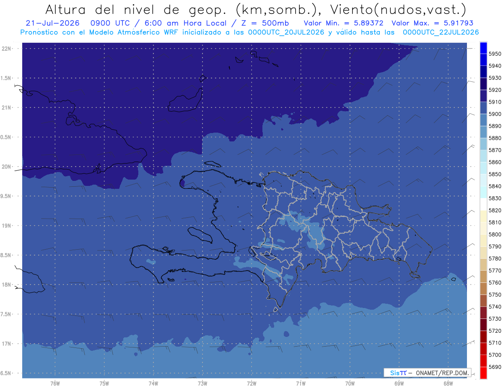Viewport: 503px width, 389px height.
Task: Pick the legend color between 5910 and 5920
Action: click(483, 96)
